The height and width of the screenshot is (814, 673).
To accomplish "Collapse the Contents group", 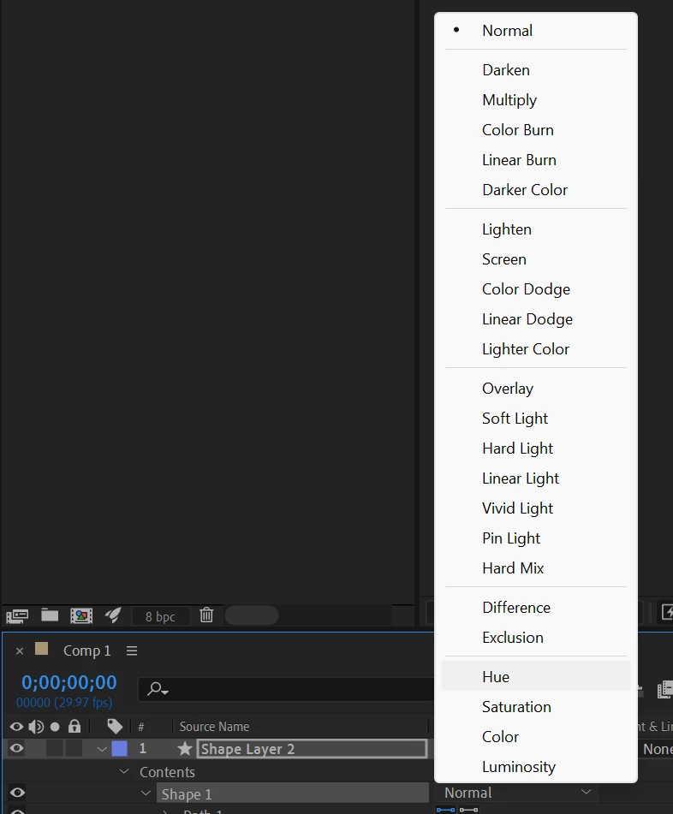I will (124, 771).
